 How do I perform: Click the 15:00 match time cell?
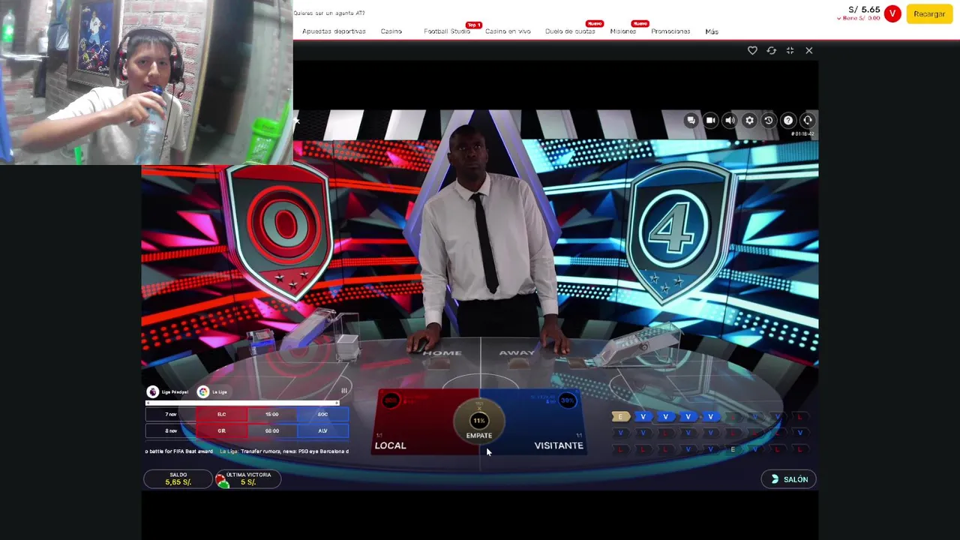pyautogui.click(x=271, y=414)
